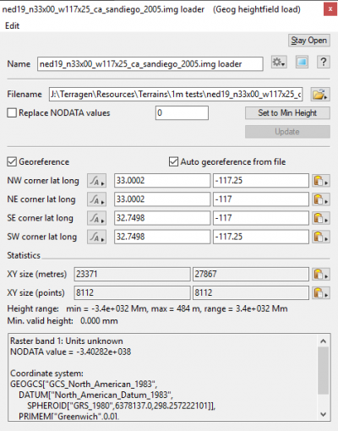Click the SW corner longitude field -117.25
Viewport: 338px width, 431px height.
[261, 237]
